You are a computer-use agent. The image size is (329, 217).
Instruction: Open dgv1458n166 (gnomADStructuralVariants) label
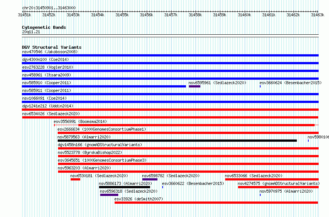coord(100,145)
